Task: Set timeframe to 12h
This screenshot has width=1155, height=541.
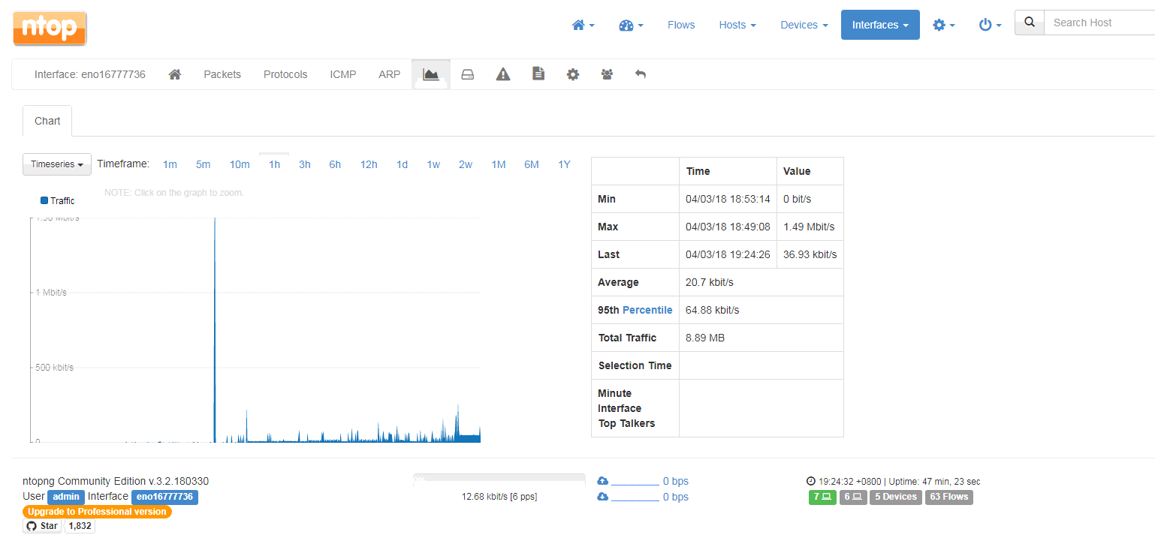Action: click(x=369, y=164)
